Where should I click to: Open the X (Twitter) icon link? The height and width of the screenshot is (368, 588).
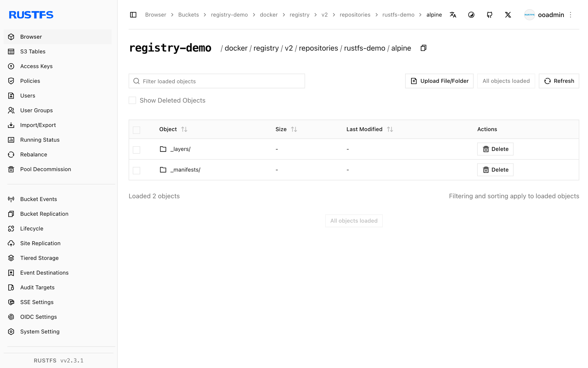[x=508, y=15]
